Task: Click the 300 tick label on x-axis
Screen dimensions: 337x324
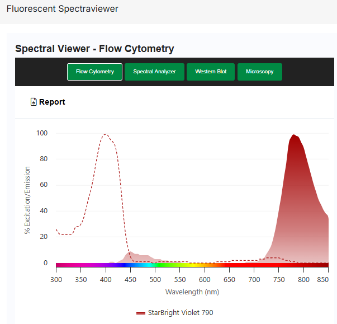Action: [56, 279]
